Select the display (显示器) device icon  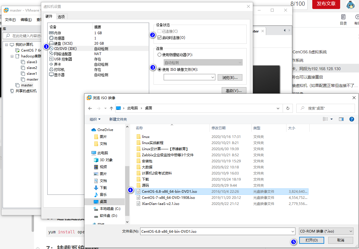51,74
